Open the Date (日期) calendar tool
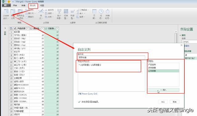The height and width of the screenshot is (116, 197). [x=94, y=14]
